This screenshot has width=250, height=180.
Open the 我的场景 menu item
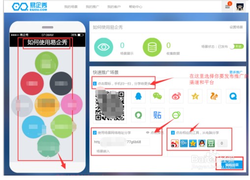point(71,7)
